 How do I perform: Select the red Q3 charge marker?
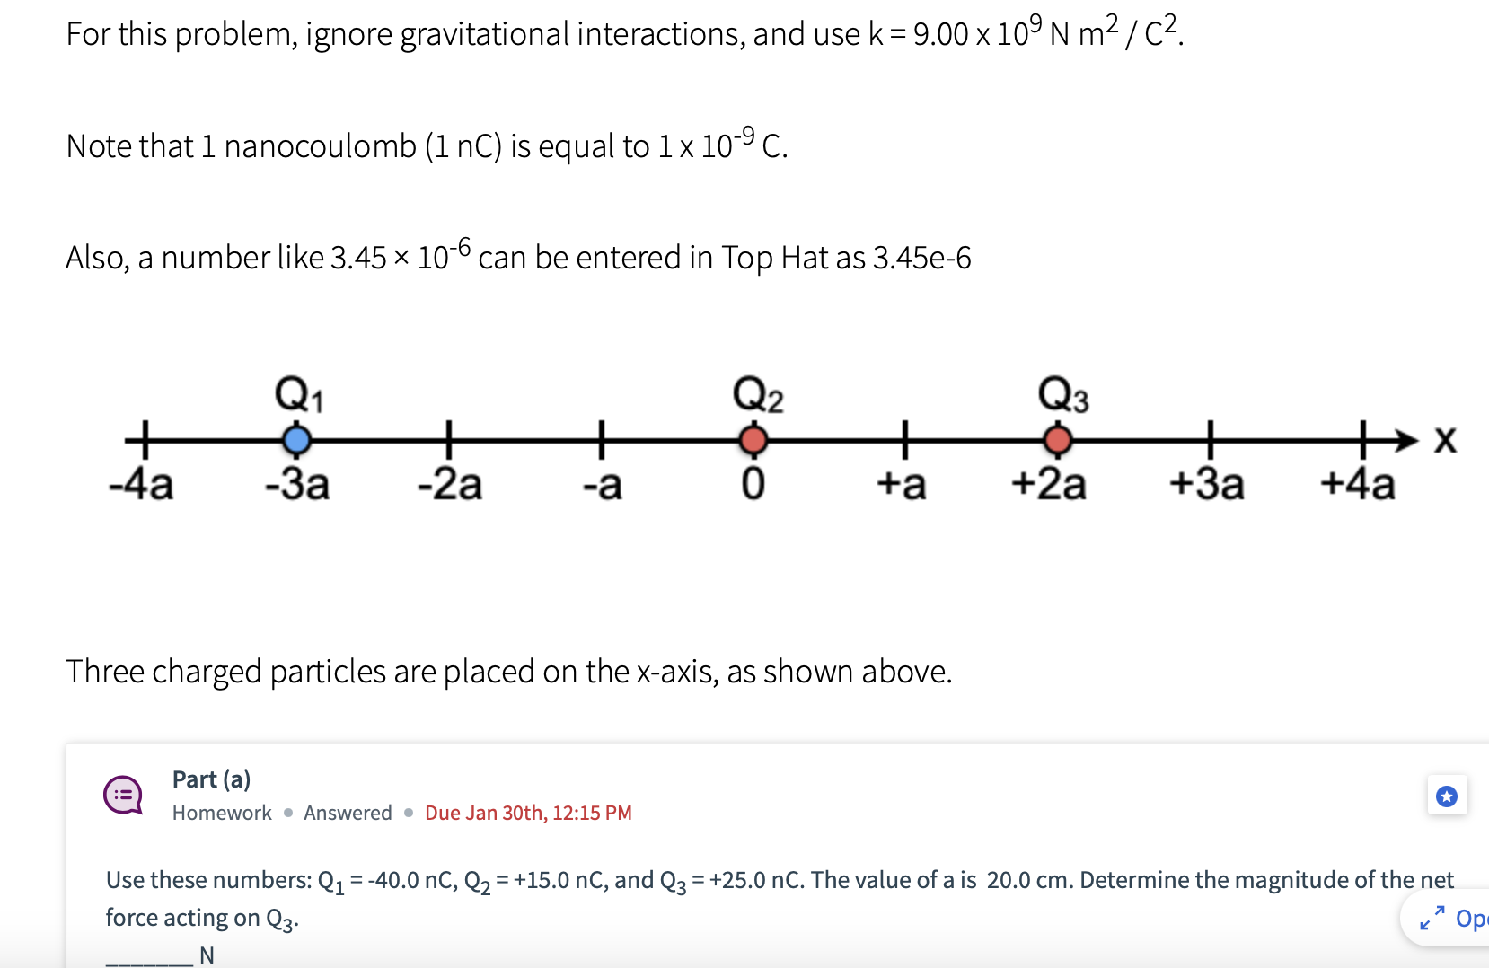coord(1057,440)
